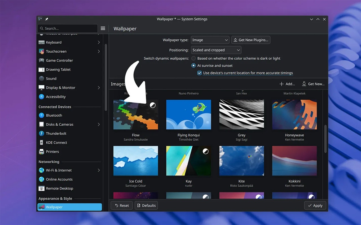361x225 pixels.
Task: Go to Bluetooth settings
Action: 70,115
